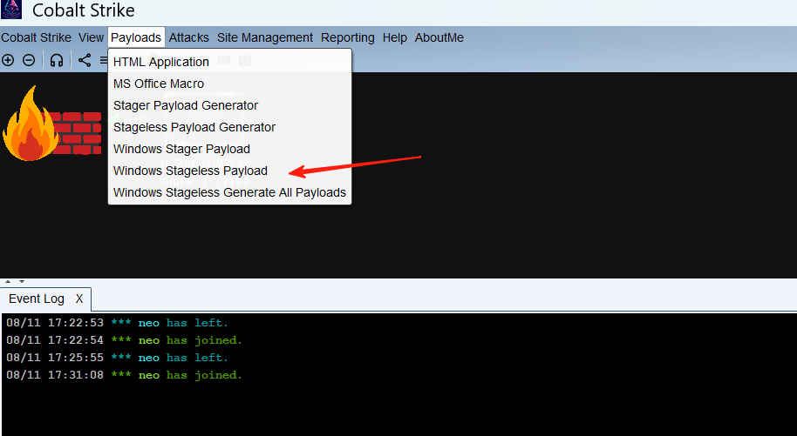Click the connect to team server plus icon
Image resolution: width=797 pixels, height=436 pixels.
8,60
